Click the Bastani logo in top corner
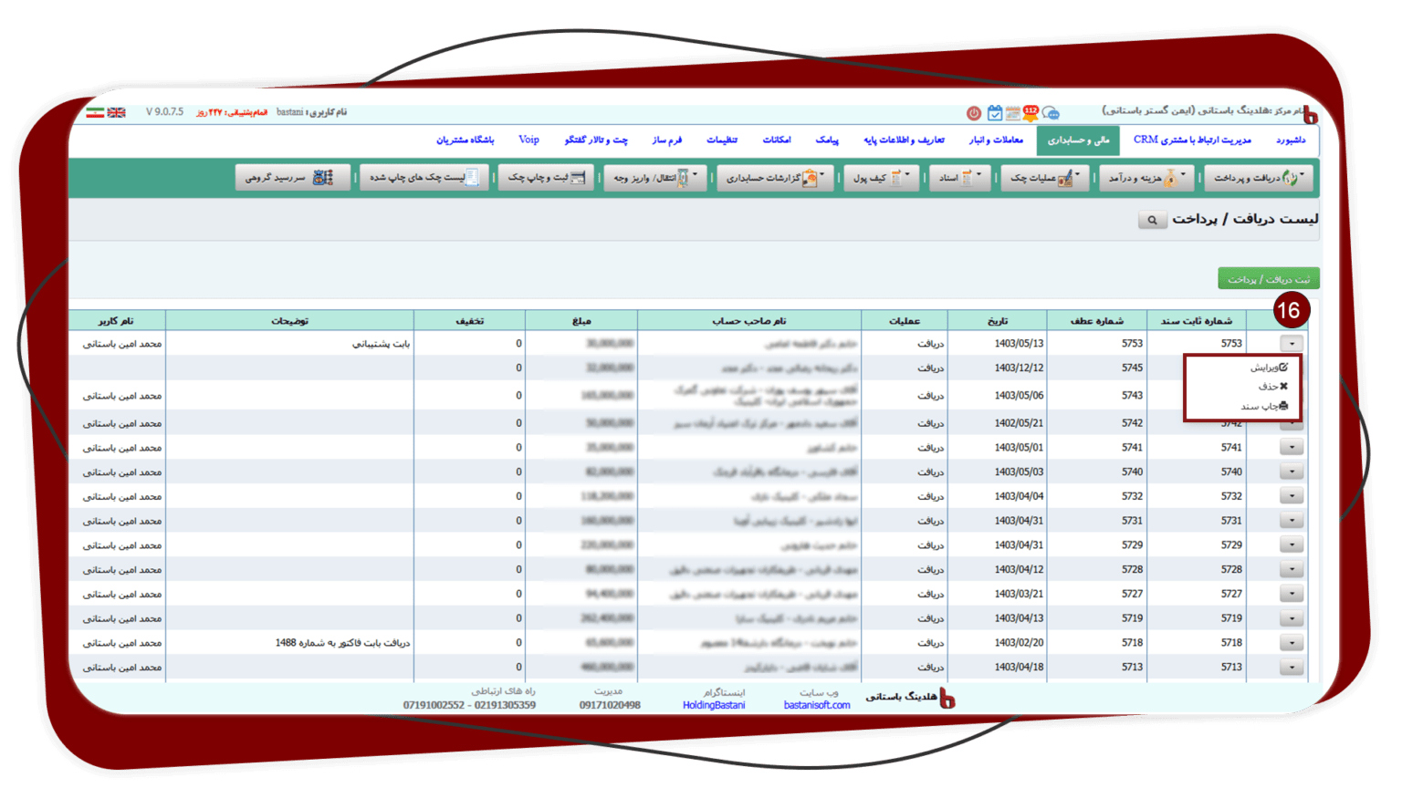 [1310, 114]
